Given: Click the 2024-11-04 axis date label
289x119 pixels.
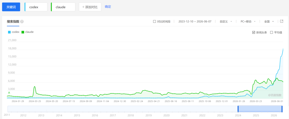Looking at the screenshot, I should tap(103, 101).
